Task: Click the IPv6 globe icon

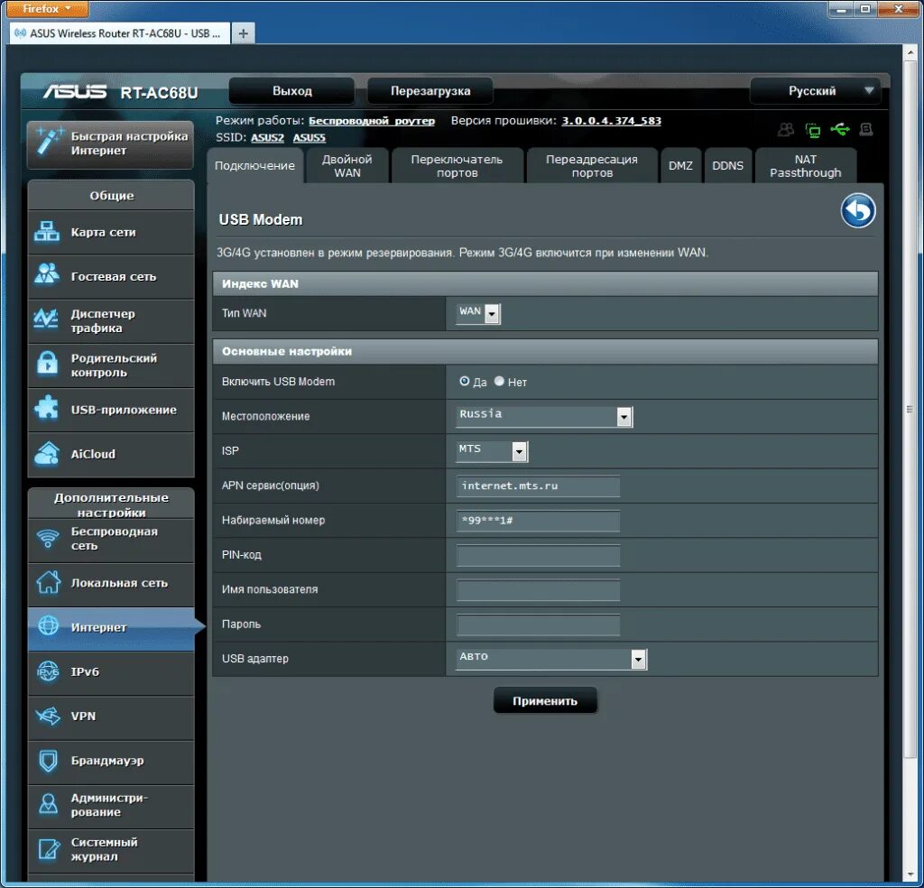Action: [x=48, y=671]
